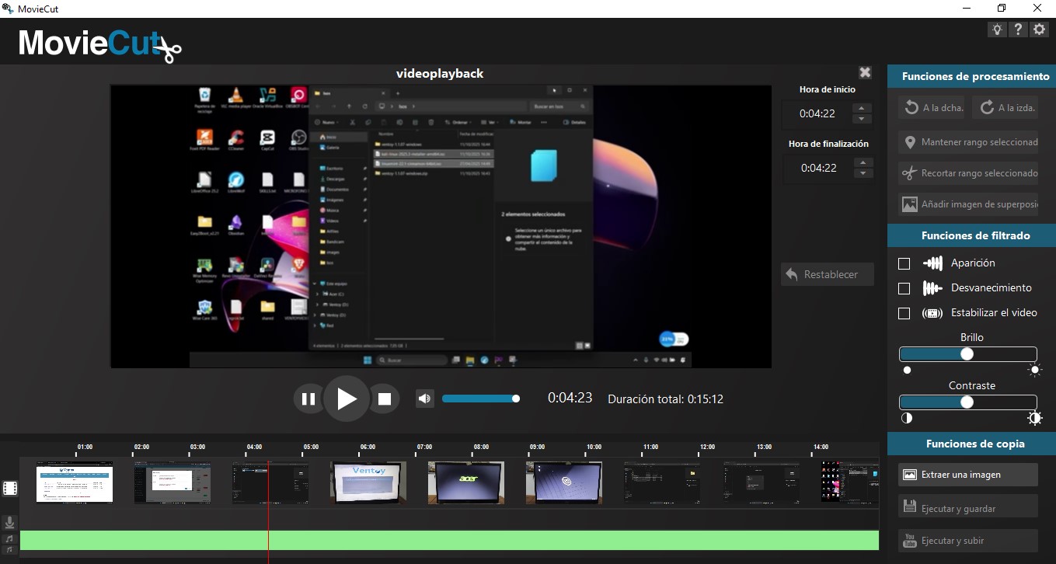
Task: Click the Extraer una imagen icon
Action: click(911, 474)
